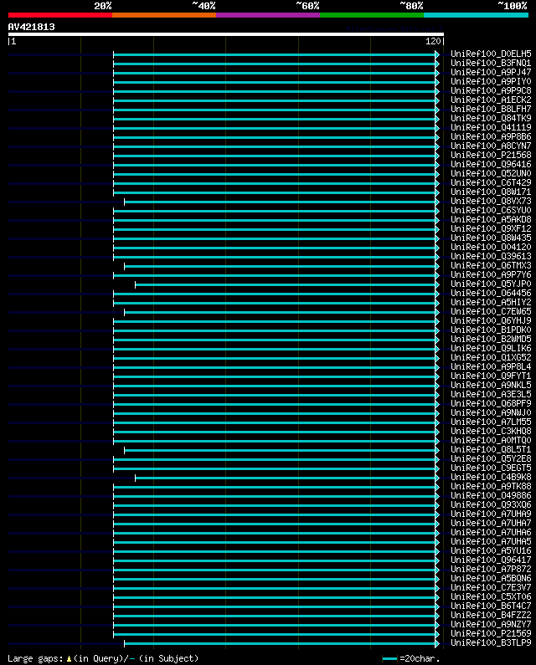Select the UniRef100_C7EW65 label
Viewport: 536px width, 665px height.
[491, 311]
